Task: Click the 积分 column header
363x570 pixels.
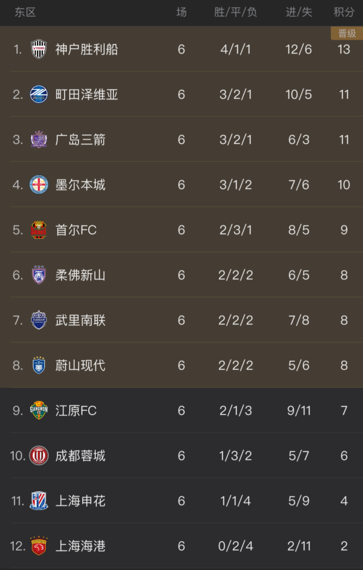Action: [344, 13]
